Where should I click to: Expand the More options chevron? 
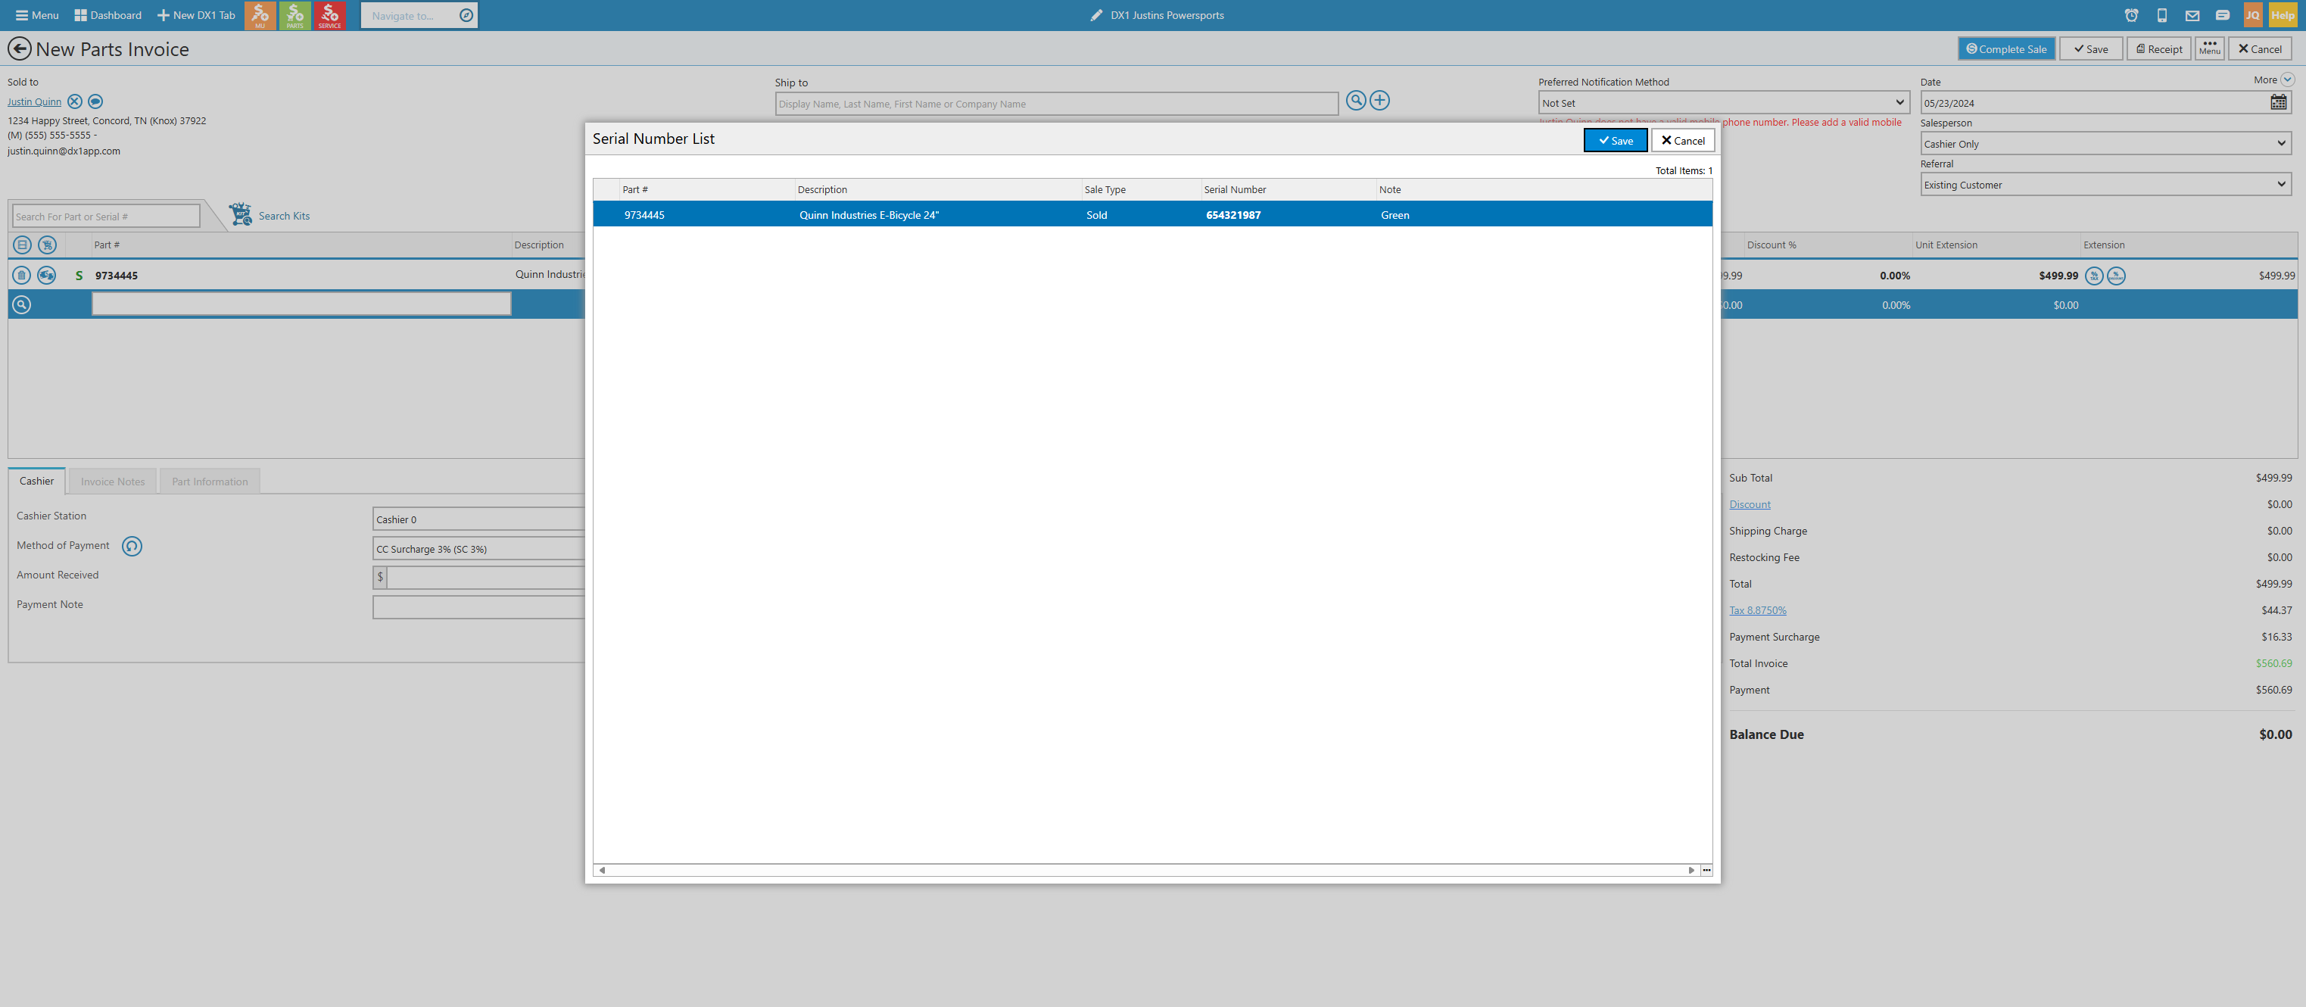click(x=2287, y=79)
